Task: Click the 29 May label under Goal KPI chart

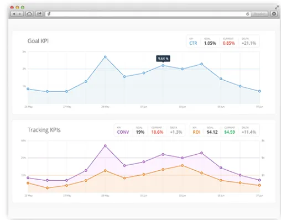Action: pyautogui.click(x=105, y=107)
